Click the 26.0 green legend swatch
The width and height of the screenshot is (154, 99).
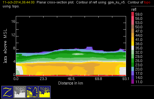pos(133,60)
